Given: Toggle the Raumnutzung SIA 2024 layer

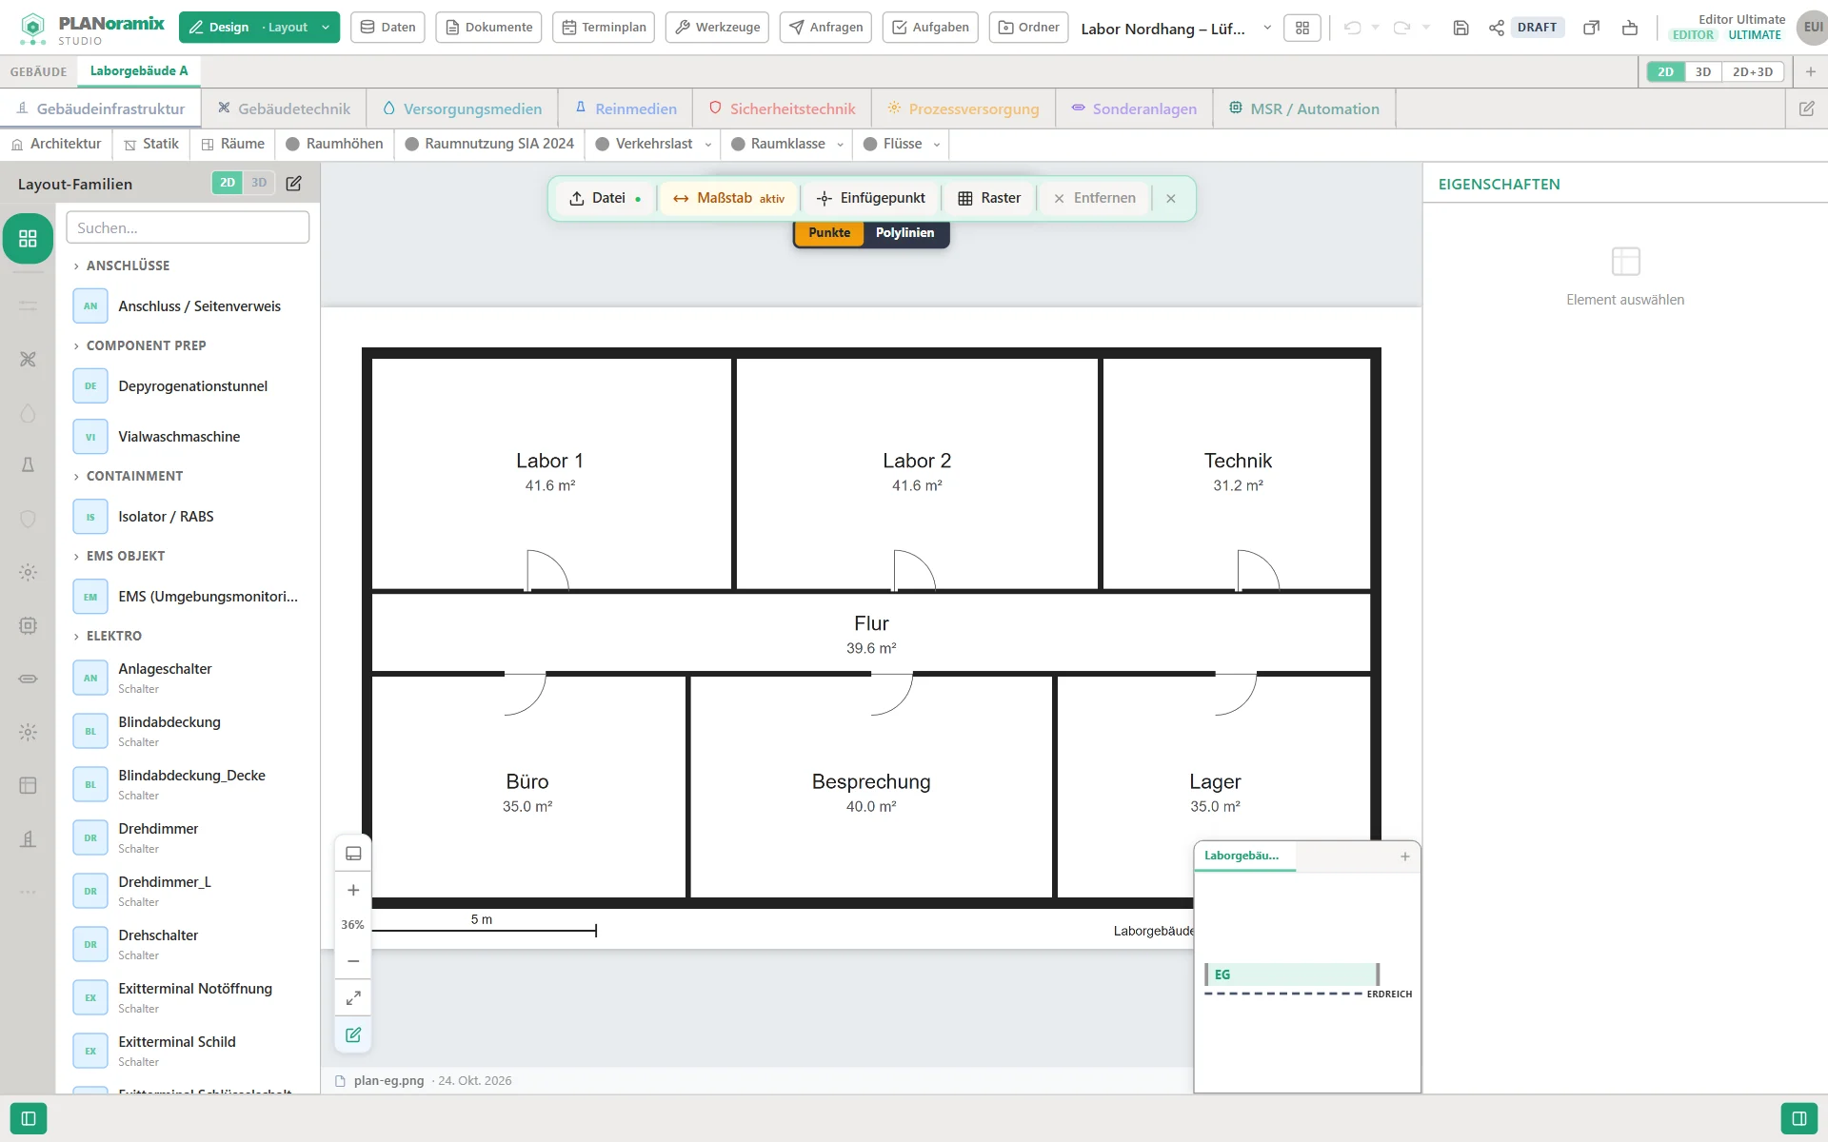Looking at the screenshot, I should [489, 144].
